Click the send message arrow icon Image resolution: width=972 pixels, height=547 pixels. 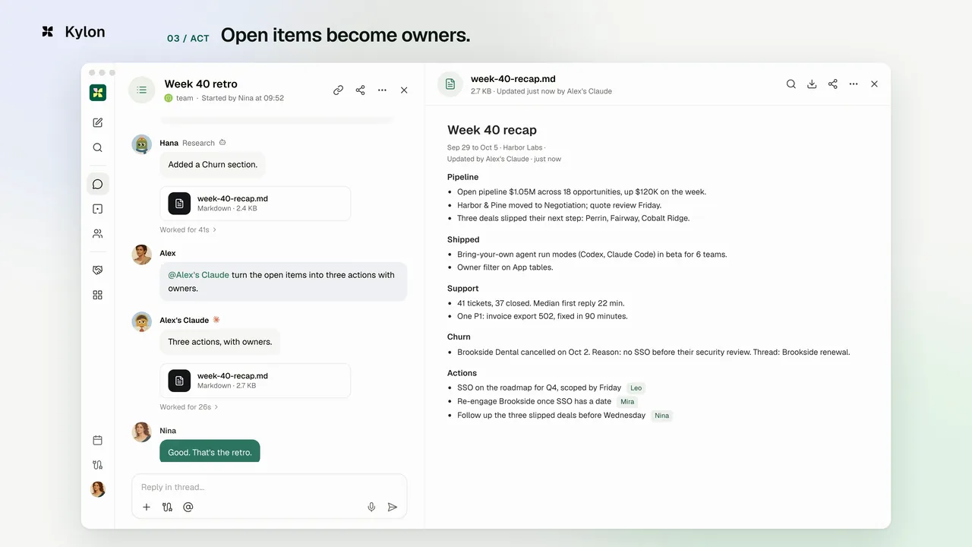(x=393, y=507)
